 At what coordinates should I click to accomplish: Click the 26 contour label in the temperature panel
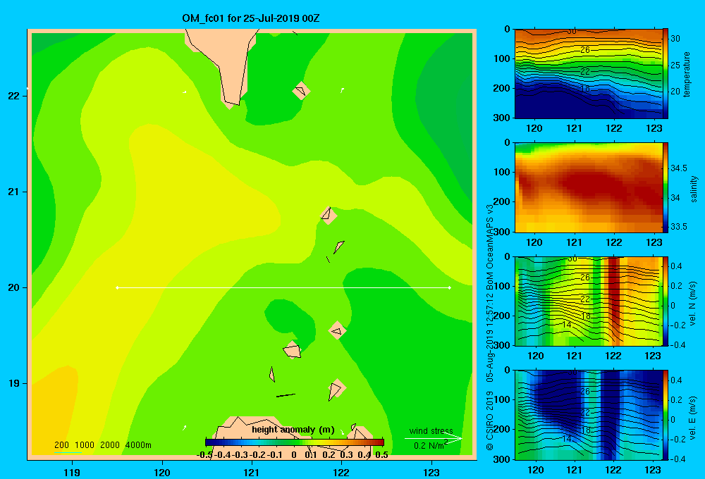coord(584,49)
